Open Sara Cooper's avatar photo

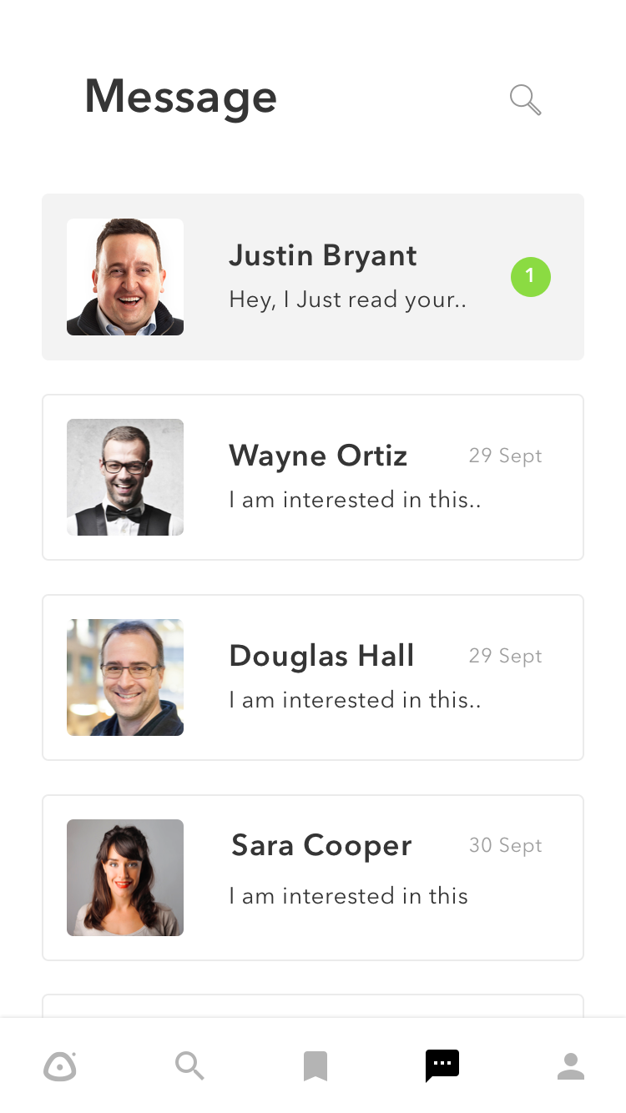[125, 878]
